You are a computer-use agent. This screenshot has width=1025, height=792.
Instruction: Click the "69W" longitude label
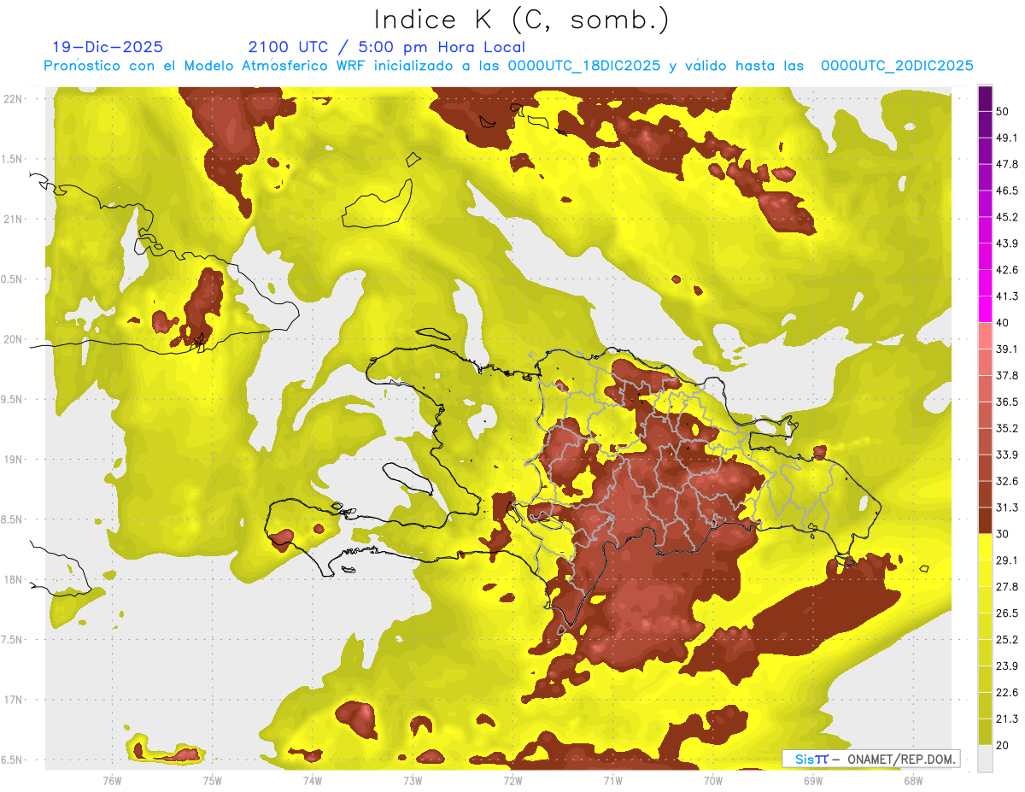click(x=813, y=780)
